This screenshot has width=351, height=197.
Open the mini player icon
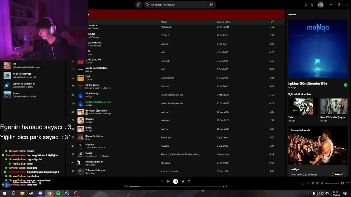(343, 183)
